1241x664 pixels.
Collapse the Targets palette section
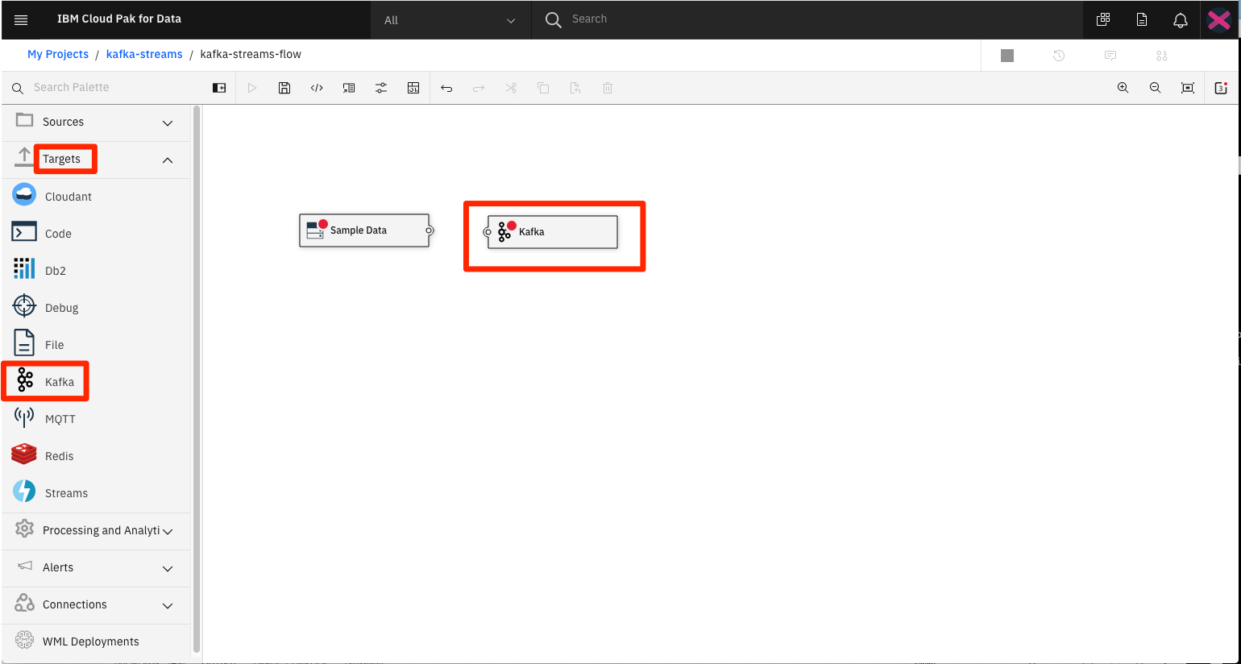pos(97,160)
